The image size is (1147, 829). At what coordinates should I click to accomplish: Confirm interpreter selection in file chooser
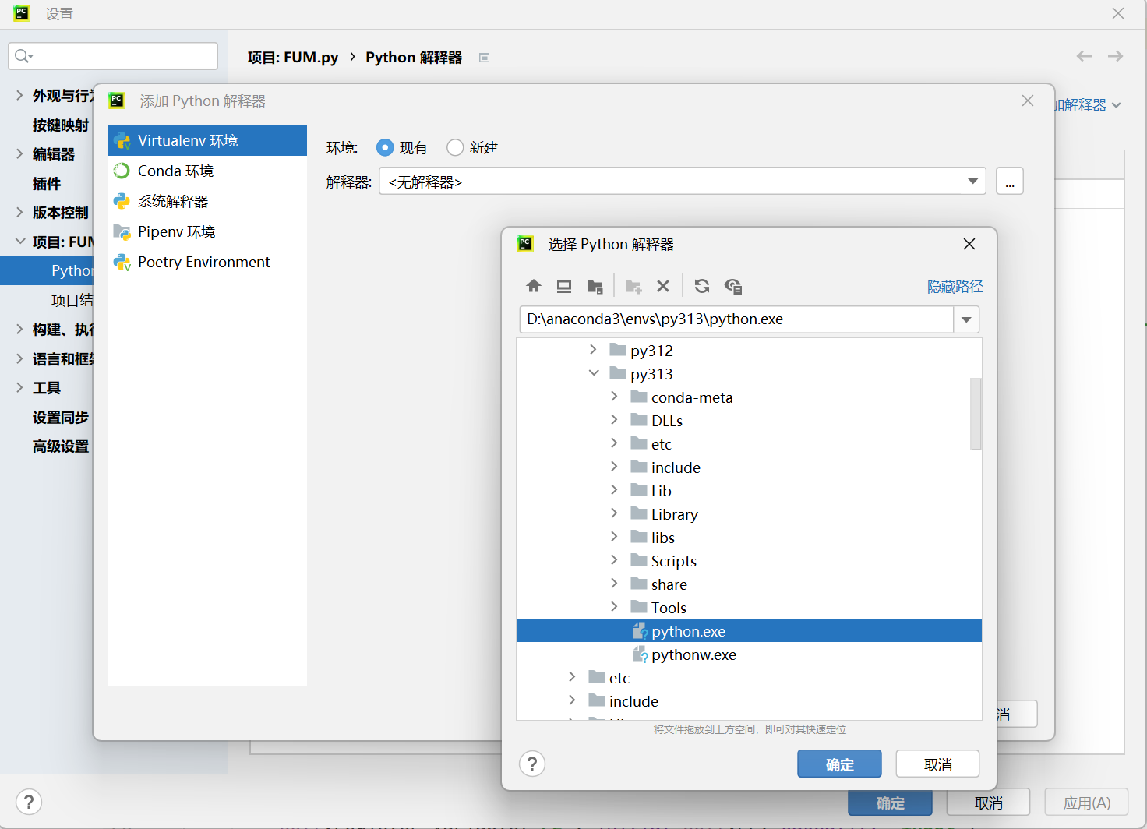point(839,764)
